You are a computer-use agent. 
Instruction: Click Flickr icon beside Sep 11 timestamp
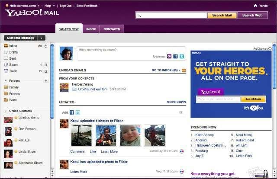tap(182, 171)
